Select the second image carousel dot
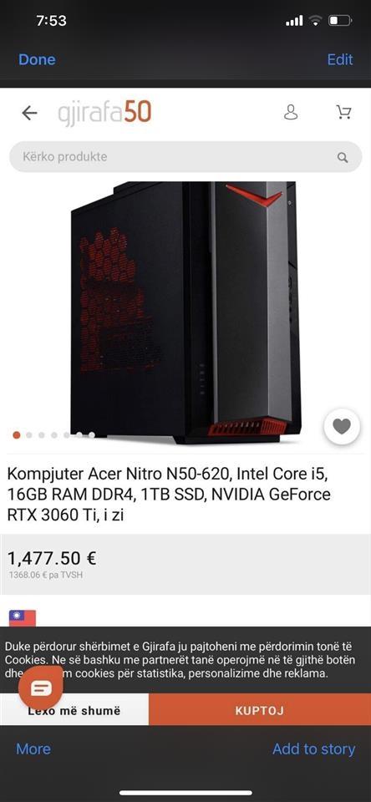The width and height of the screenshot is (371, 802). (x=29, y=435)
